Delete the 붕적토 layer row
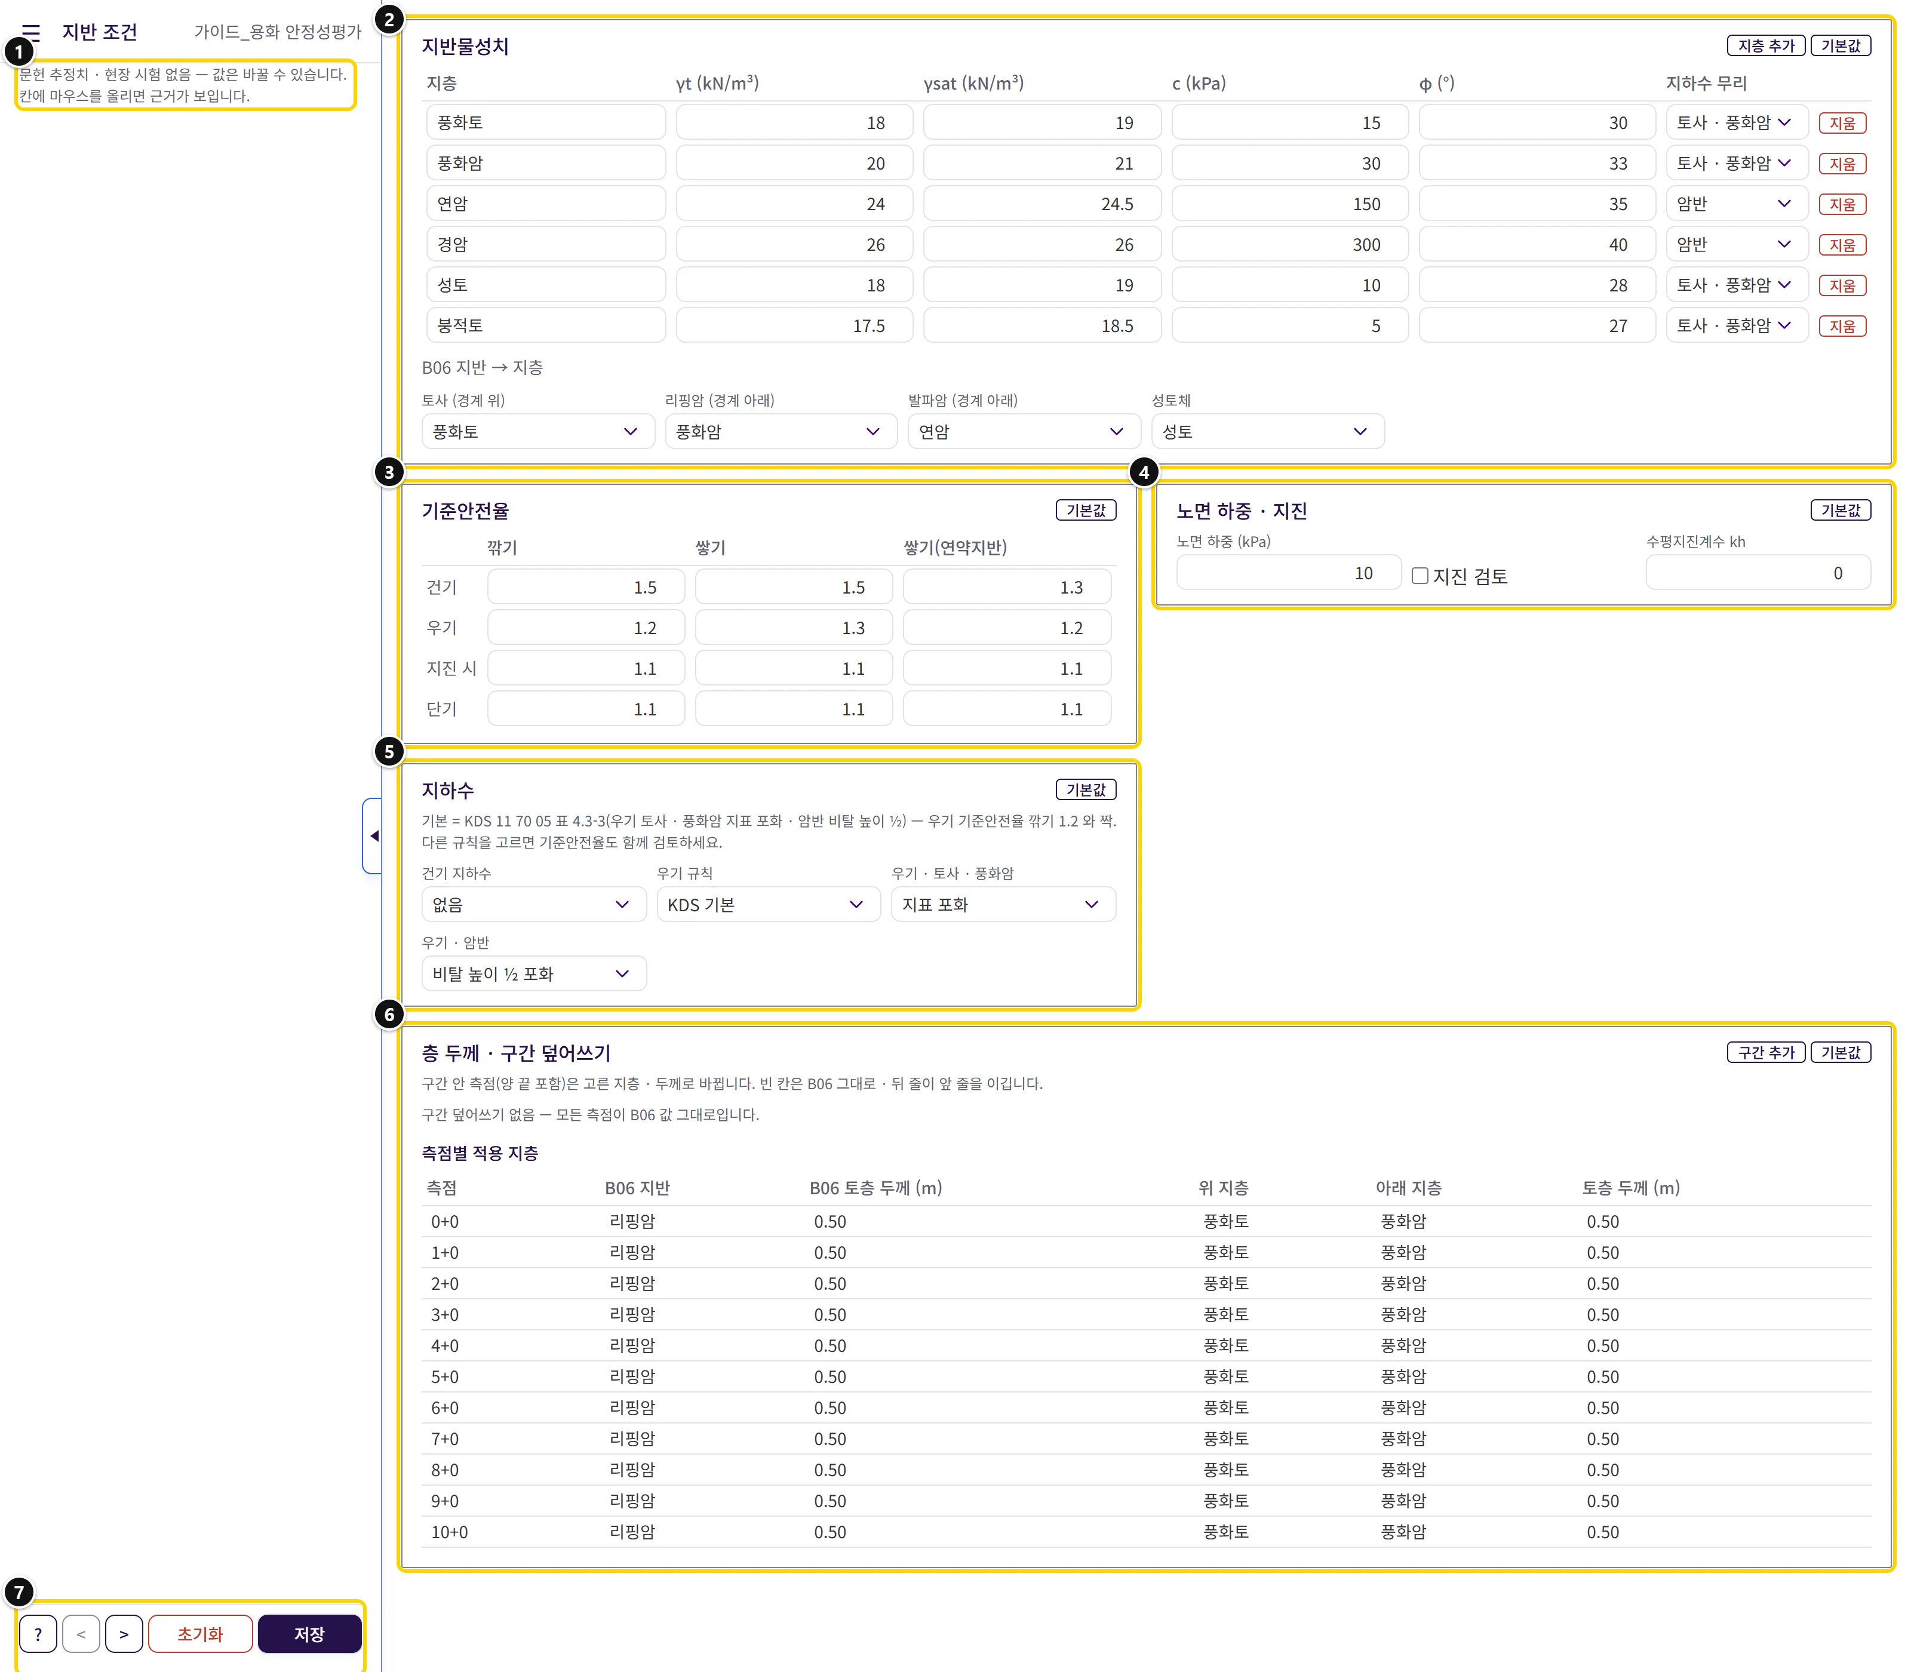 point(1842,325)
